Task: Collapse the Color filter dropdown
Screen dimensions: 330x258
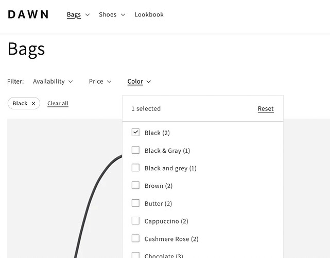Action: coord(139,82)
